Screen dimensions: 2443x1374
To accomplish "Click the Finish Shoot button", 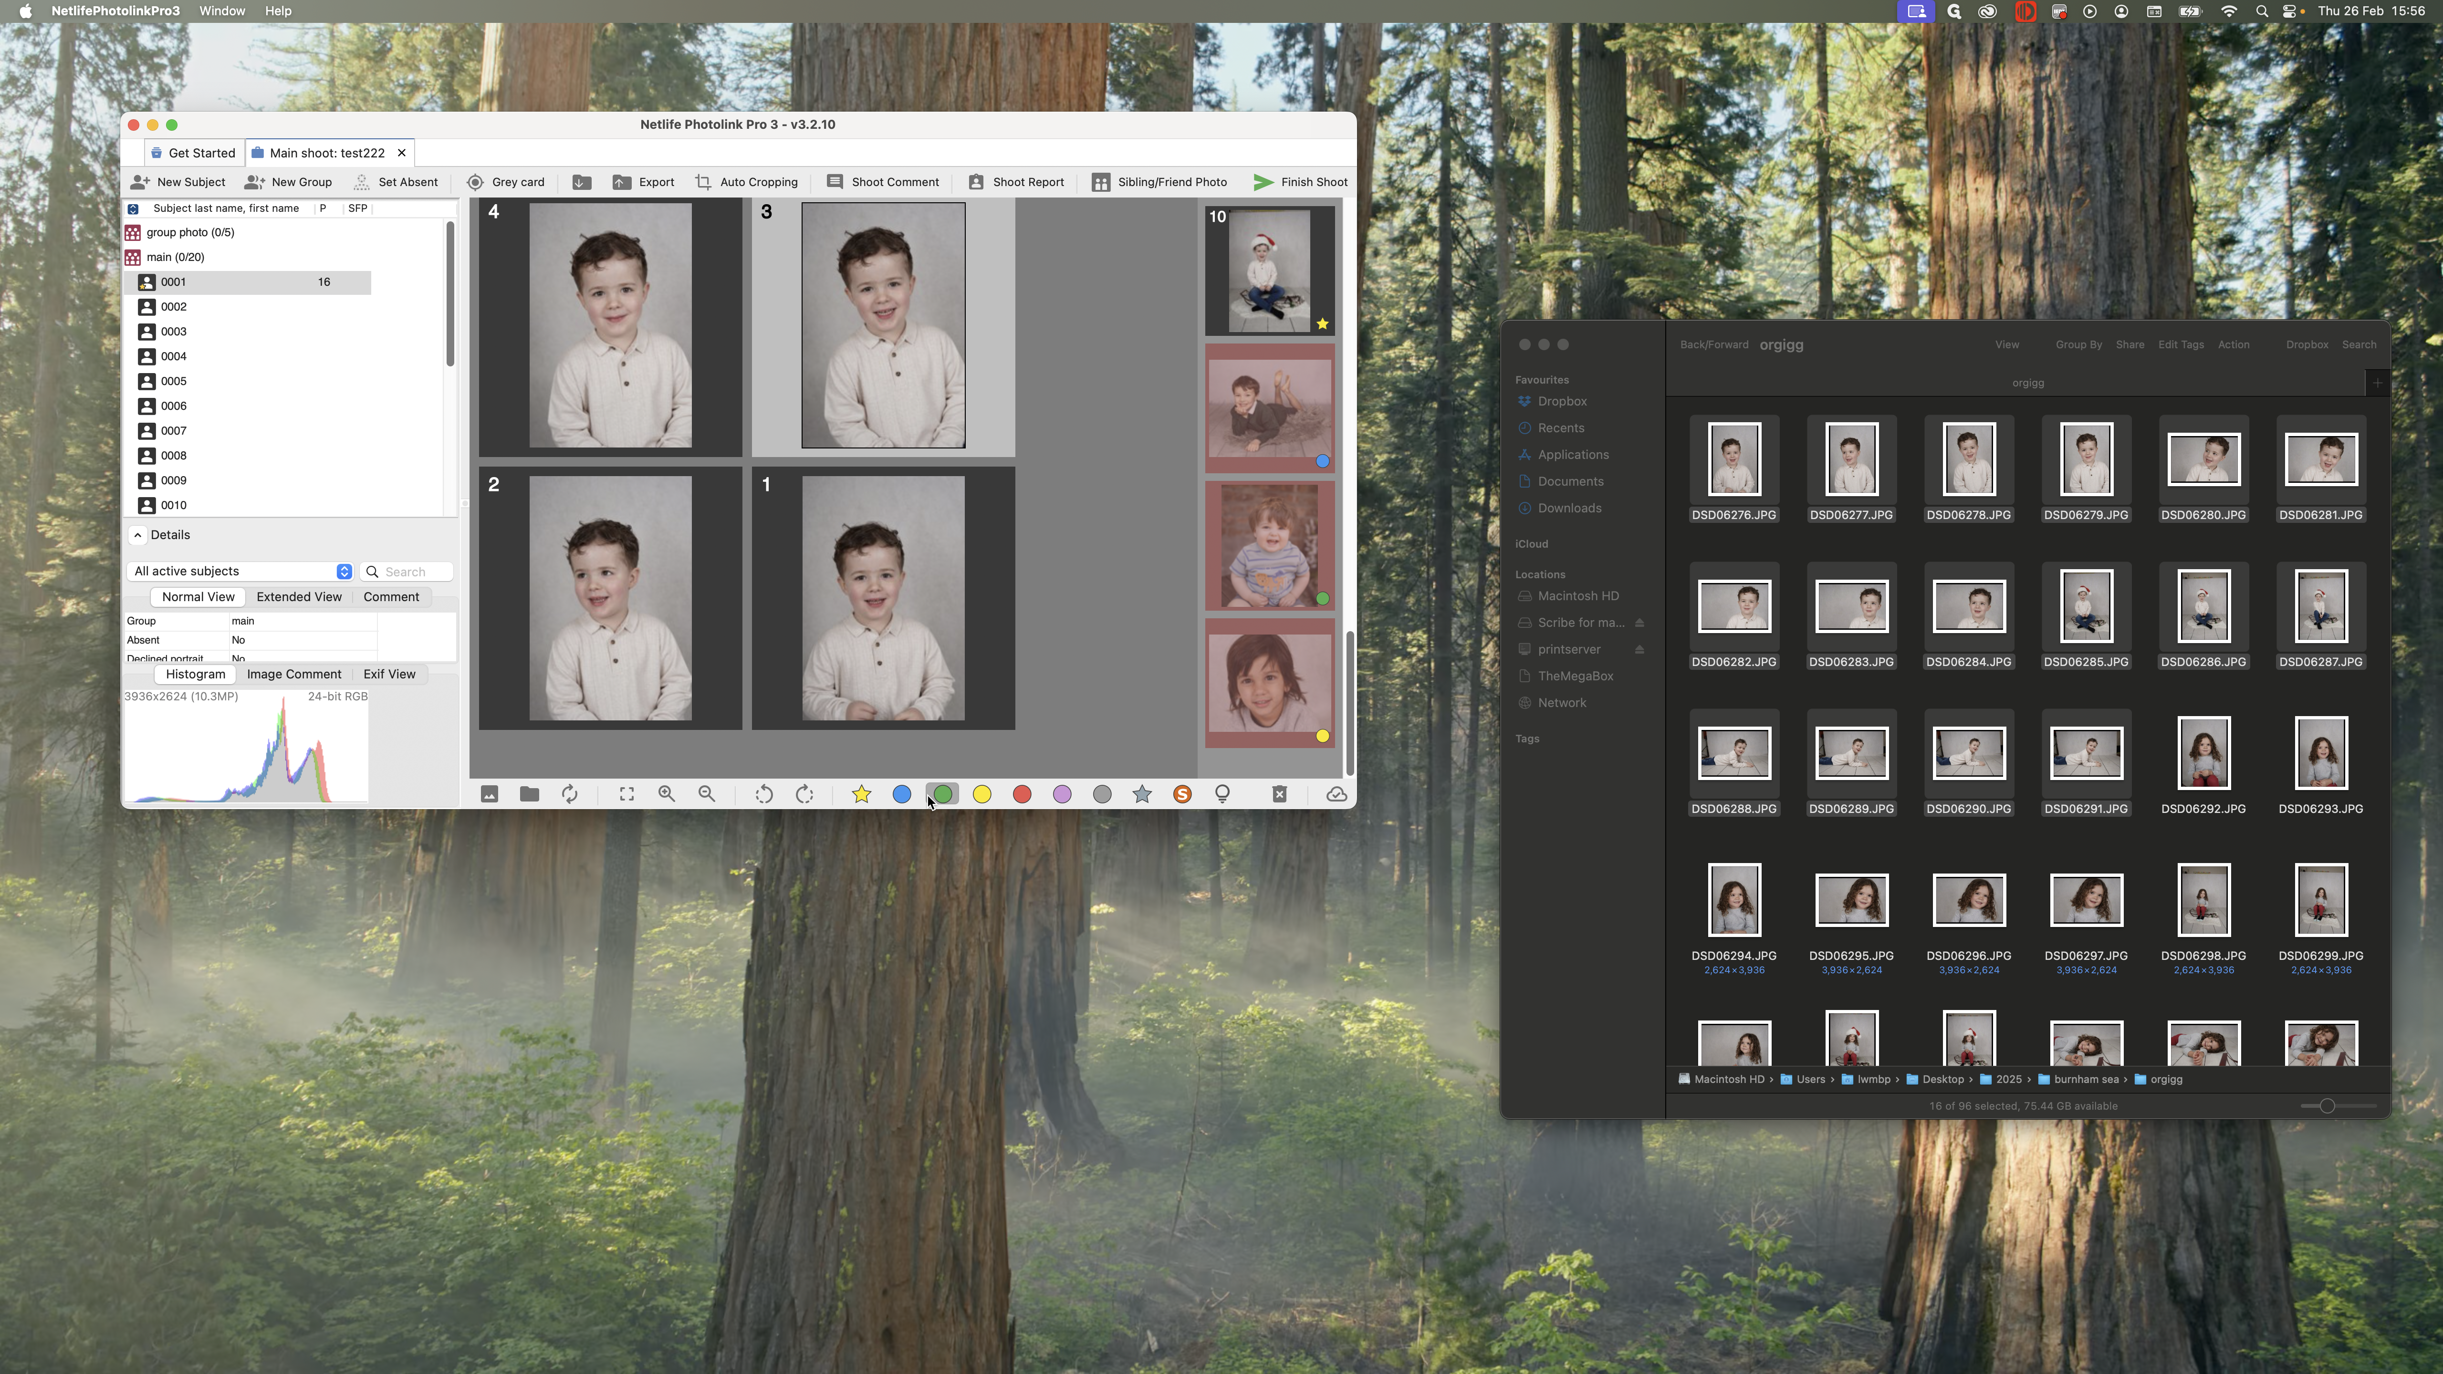I will pyautogui.click(x=1300, y=182).
